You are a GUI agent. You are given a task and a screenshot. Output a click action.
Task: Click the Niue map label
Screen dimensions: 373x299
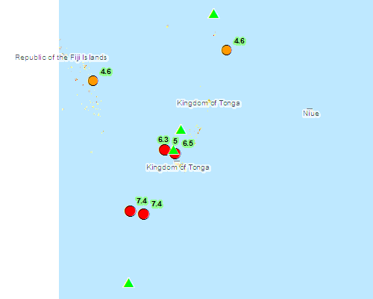point(311,114)
